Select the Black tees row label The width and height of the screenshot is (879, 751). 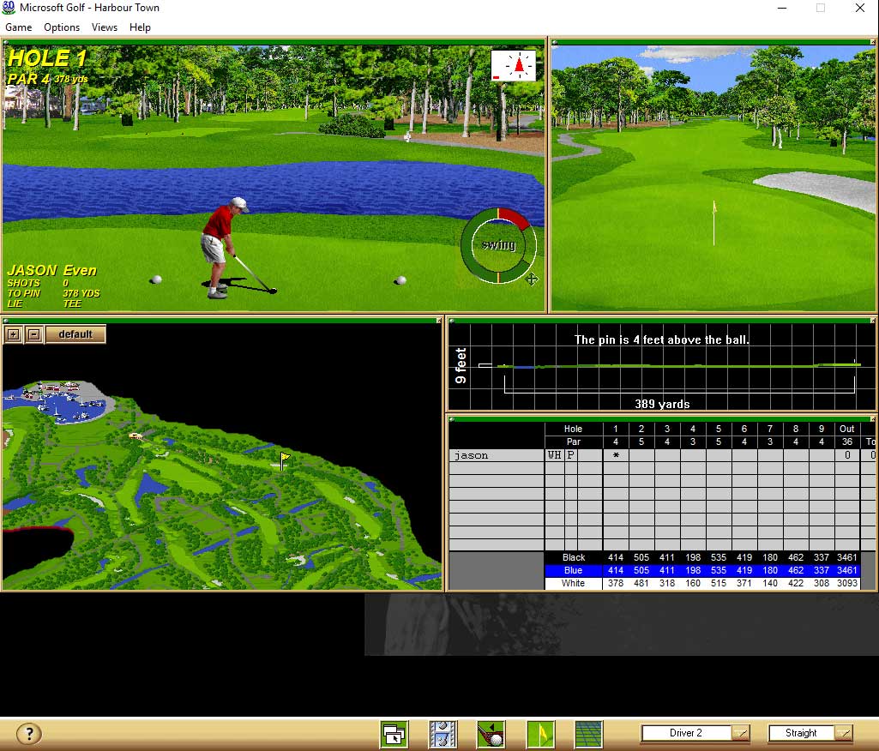tap(574, 557)
